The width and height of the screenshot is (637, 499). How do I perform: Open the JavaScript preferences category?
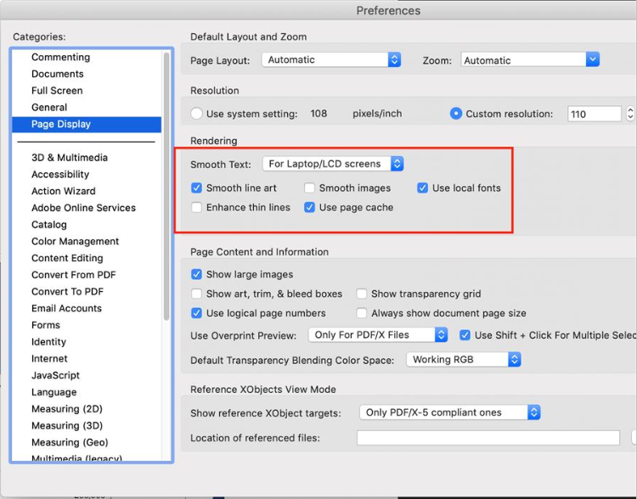(55, 375)
